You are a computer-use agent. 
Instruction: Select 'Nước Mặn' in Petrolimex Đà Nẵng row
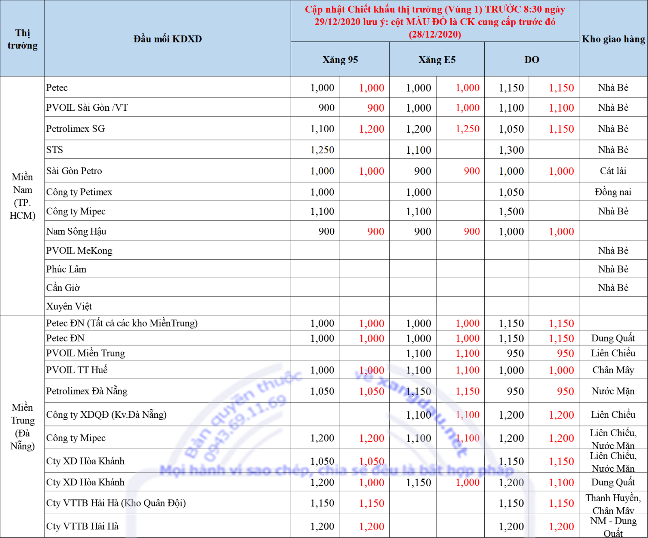point(613,391)
